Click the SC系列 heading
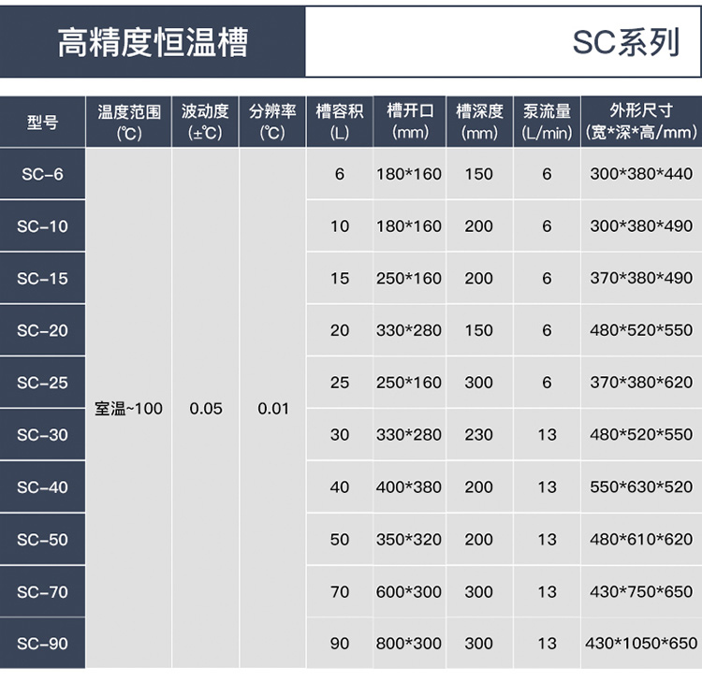 [626, 42]
